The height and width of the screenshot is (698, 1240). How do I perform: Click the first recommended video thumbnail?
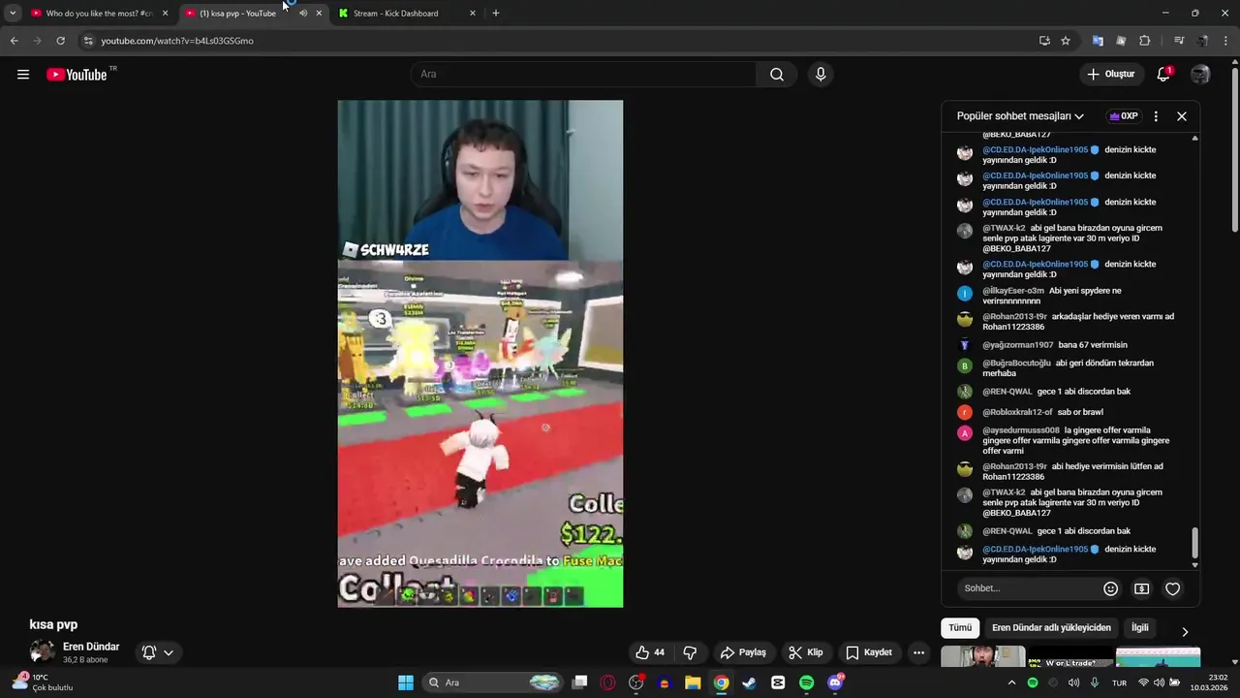tap(983, 656)
